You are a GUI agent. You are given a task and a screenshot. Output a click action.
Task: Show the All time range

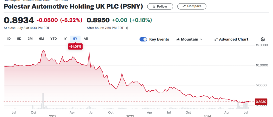pyautogui.click(x=86, y=39)
